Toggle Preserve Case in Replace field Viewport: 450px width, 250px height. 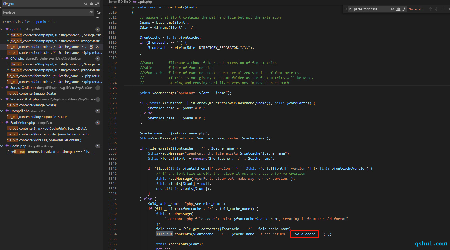91,12
